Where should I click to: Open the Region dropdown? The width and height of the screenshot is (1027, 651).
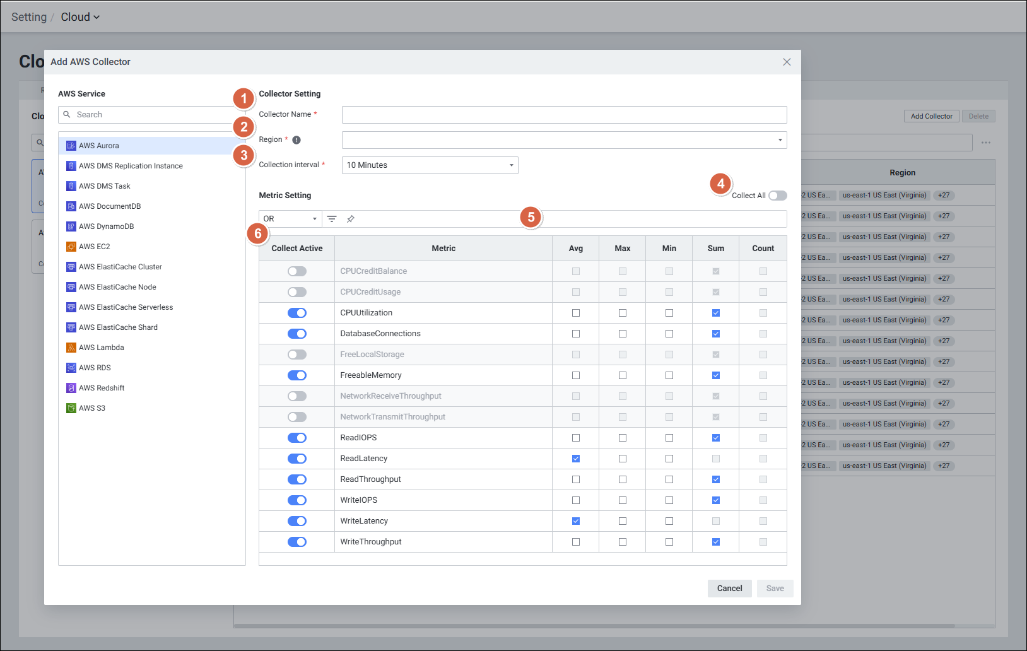[x=564, y=140]
